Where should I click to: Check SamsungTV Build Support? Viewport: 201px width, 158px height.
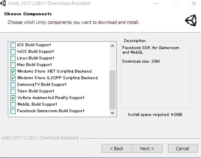13,84
